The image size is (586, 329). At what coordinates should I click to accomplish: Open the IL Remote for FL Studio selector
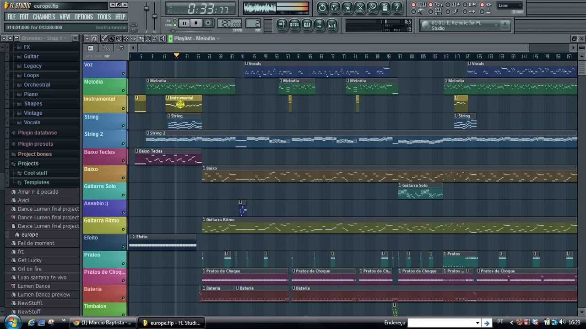click(465, 25)
